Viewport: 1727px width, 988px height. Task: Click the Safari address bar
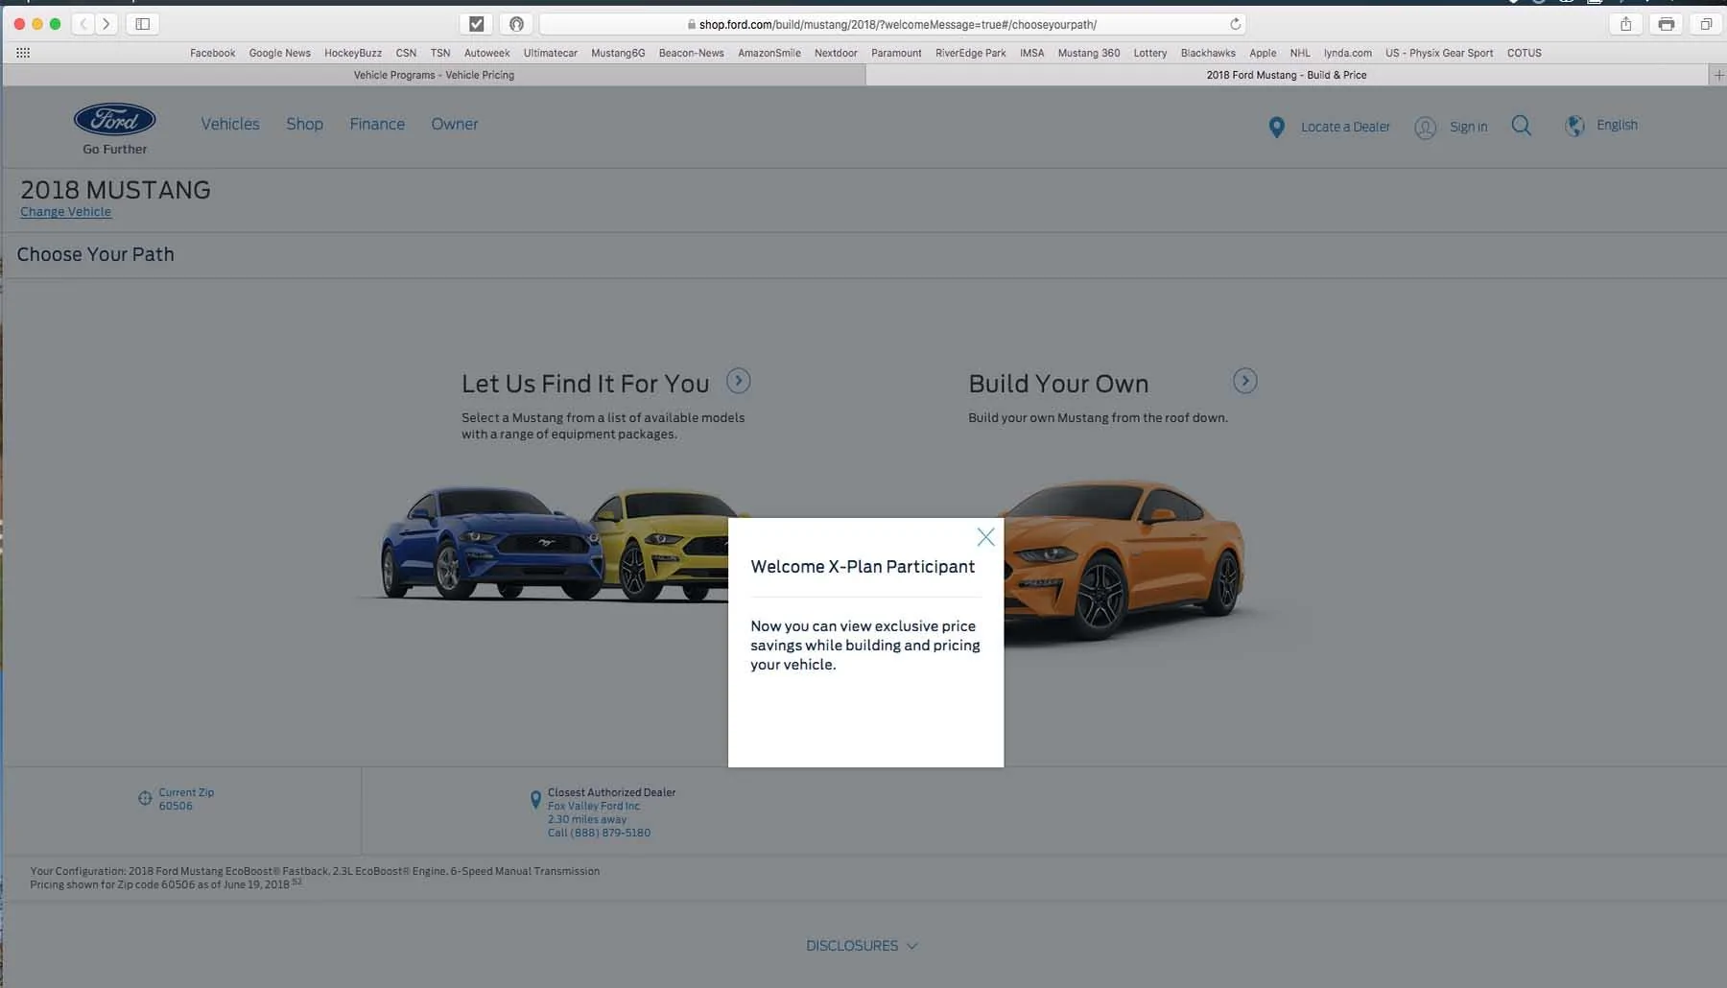pos(892,24)
